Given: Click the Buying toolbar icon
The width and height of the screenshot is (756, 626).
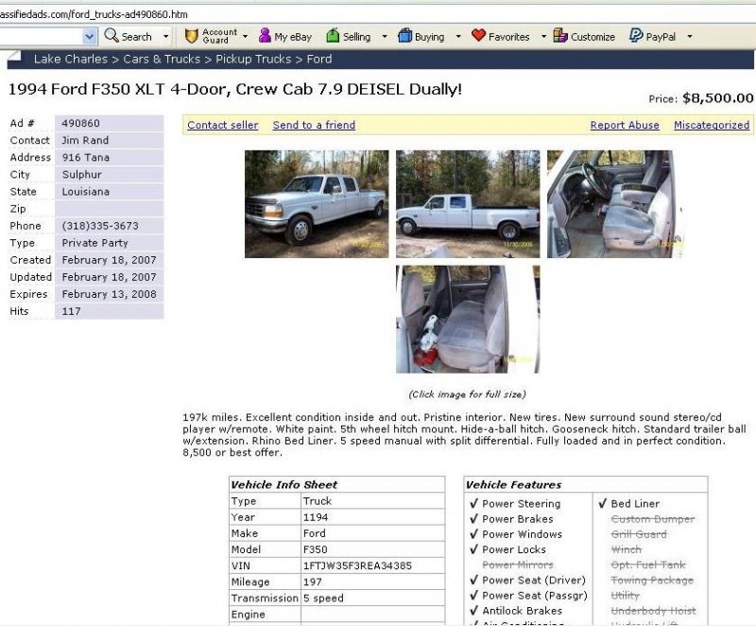Looking at the screenshot, I should pos(405,36).
